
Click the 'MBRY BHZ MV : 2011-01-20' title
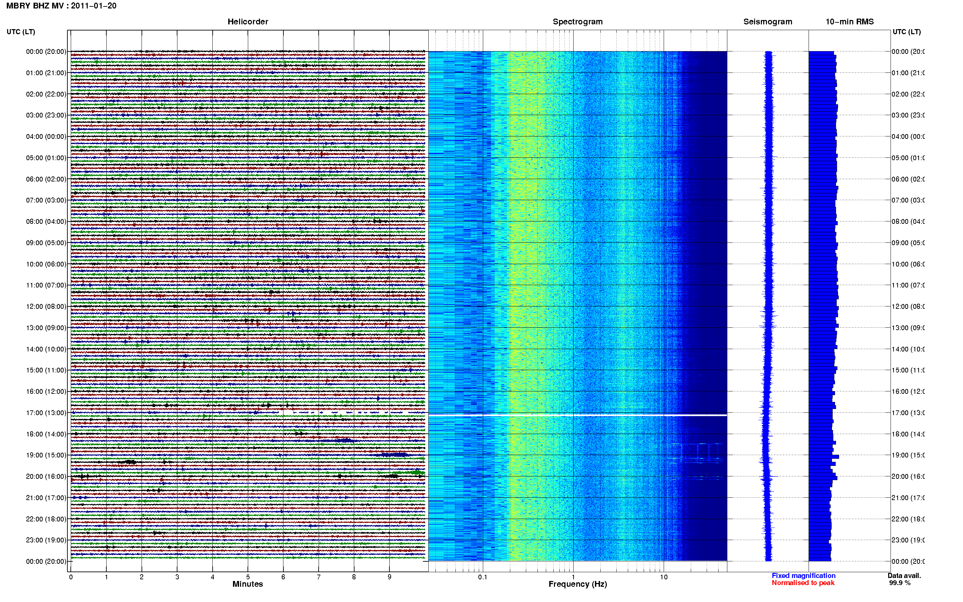(x=61, y=6)
